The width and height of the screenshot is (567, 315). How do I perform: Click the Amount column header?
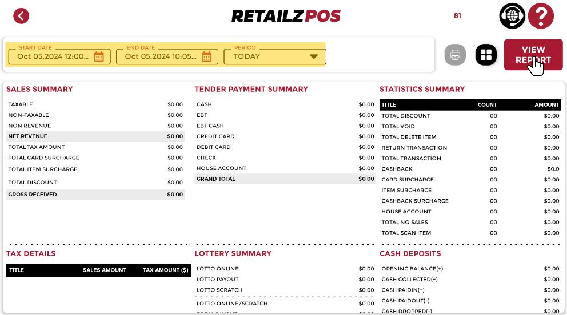tap(547, 104)
